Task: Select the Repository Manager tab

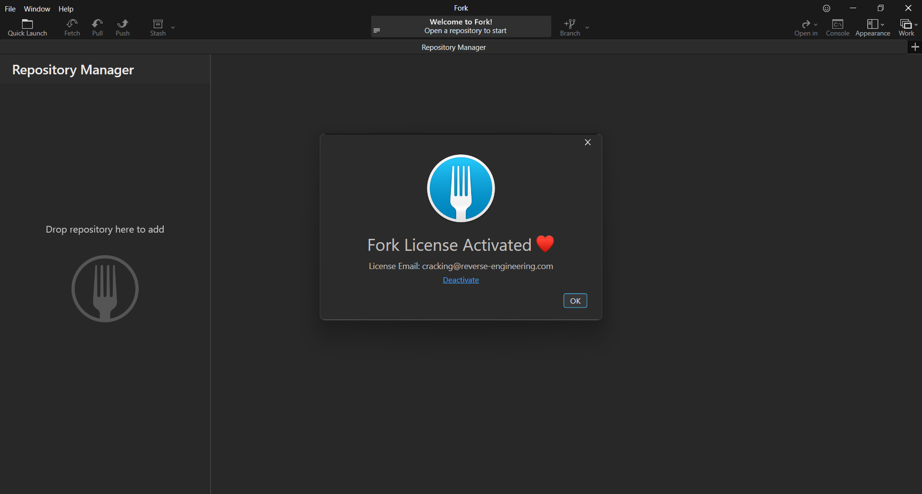Action: (453, 47)
